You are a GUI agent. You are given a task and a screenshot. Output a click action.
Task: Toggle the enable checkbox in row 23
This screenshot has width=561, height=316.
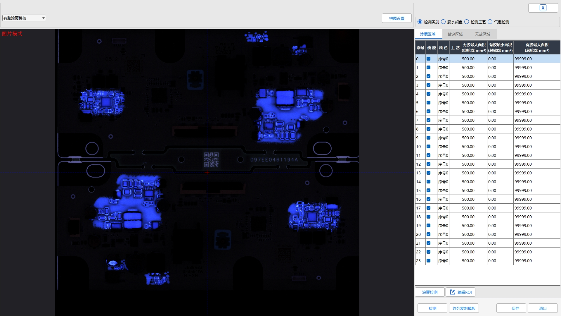tap(428, 261)
